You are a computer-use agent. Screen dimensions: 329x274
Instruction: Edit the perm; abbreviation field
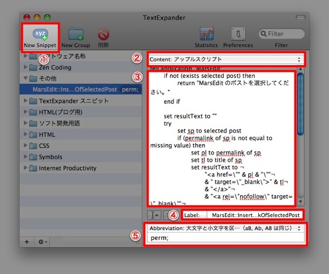coord(226,238)
